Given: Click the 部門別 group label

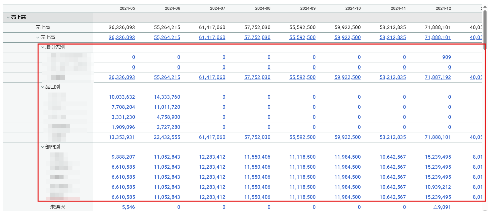Looking at the screenshot, I should click(52, 147).
